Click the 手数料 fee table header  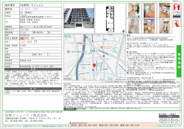point(169,116)
